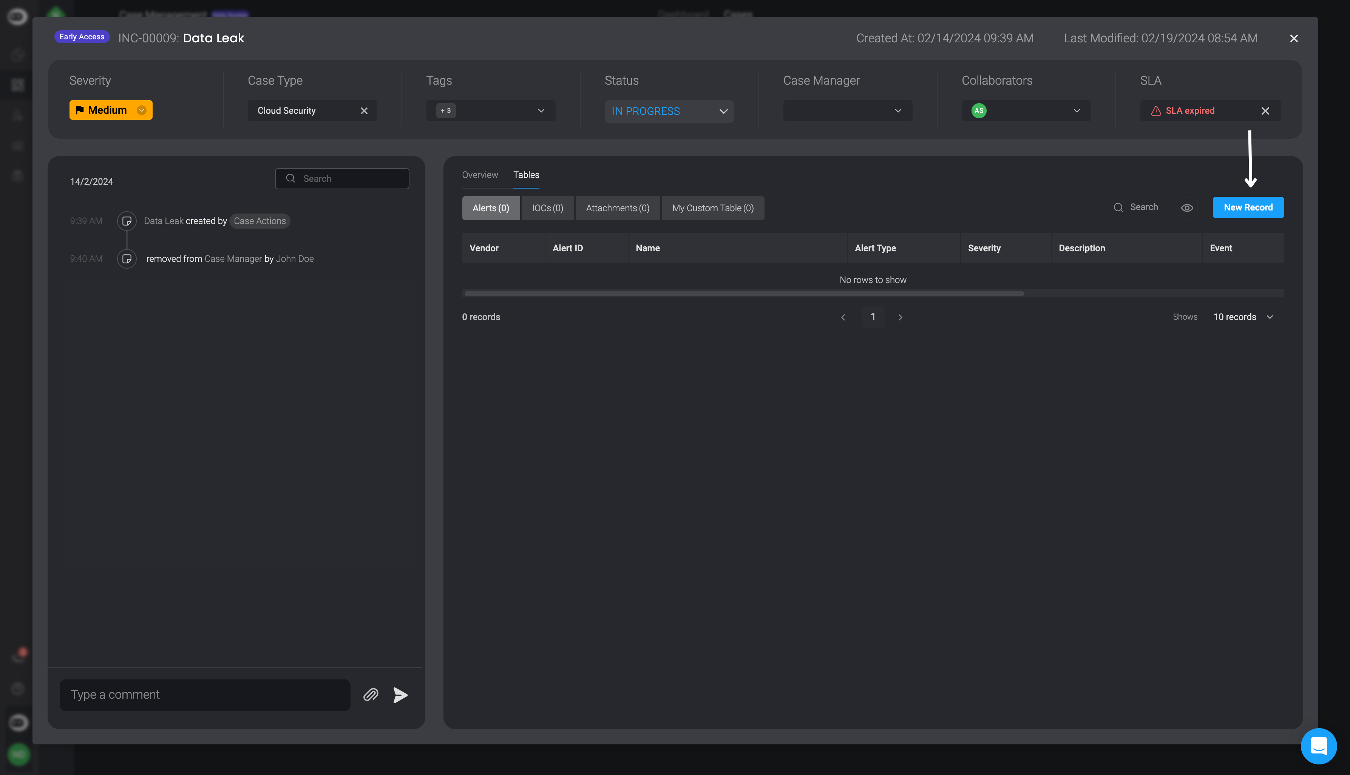1350x775 pixels.
Task: Click the Medium severity flag icon
Action: tap(80, 110)
